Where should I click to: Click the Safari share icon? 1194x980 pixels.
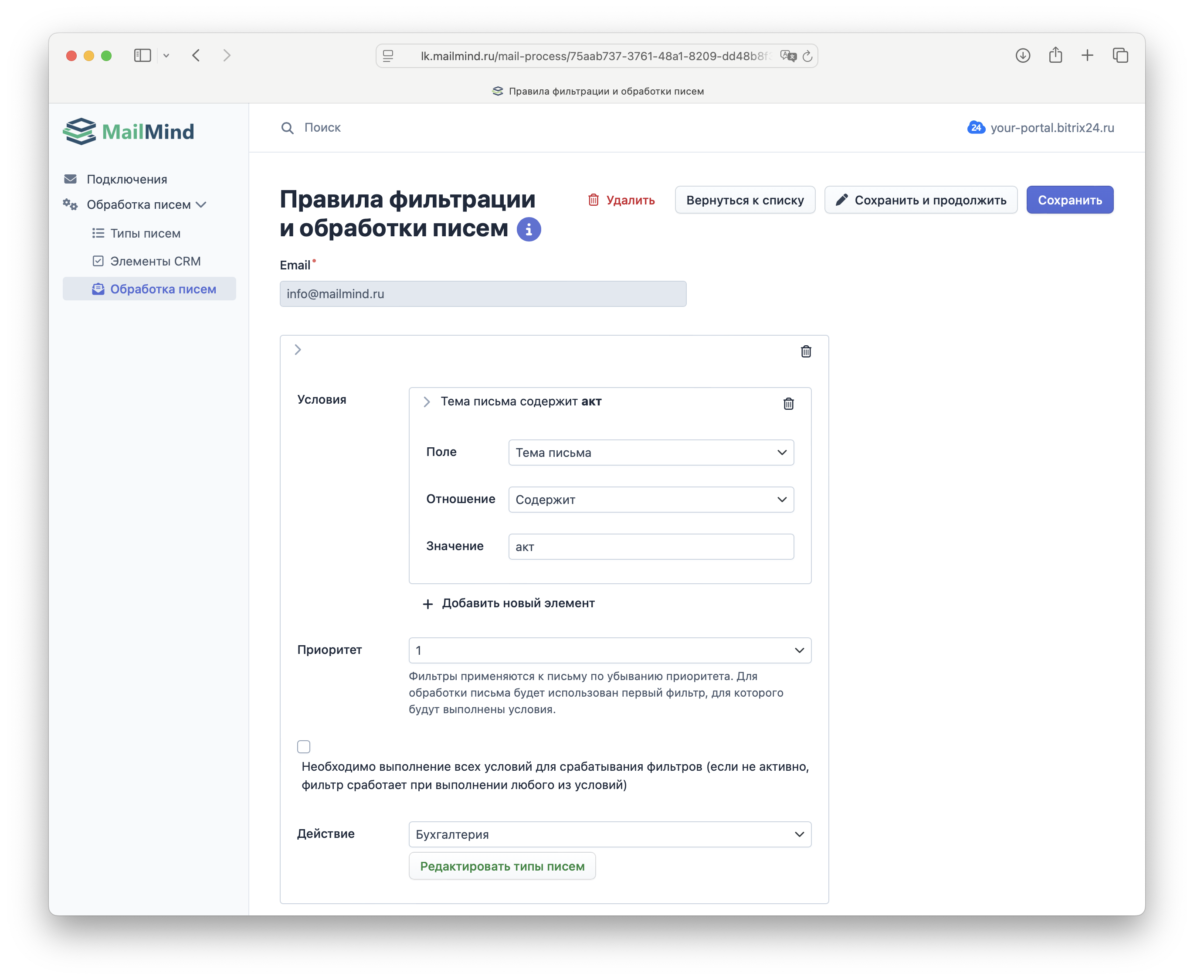(x=1055, y=55)
